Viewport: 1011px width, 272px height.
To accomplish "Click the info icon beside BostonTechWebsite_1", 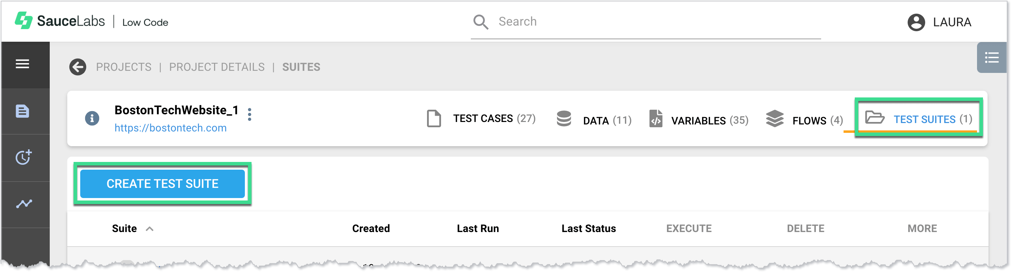I will (x=92, y=118).
